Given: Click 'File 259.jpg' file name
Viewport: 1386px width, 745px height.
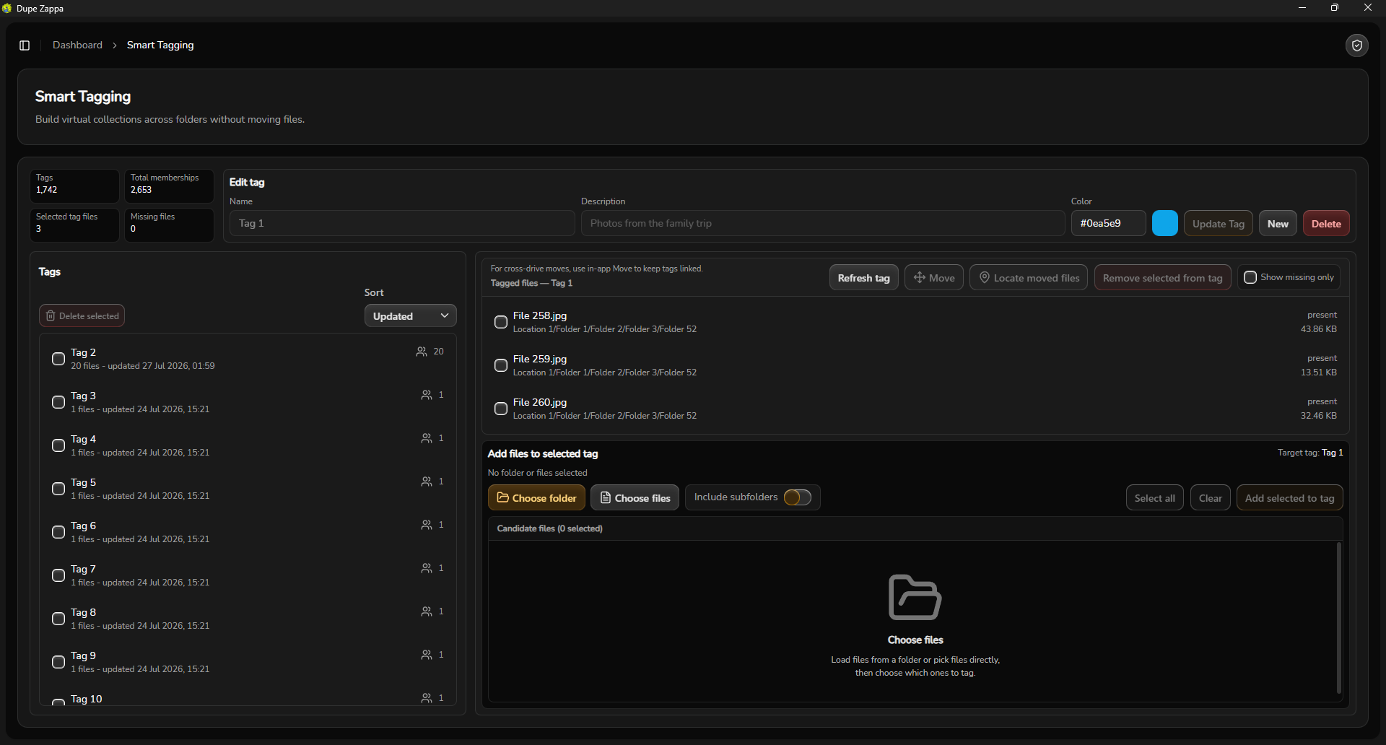Looking at the screenshot, I should pos(540,359).
